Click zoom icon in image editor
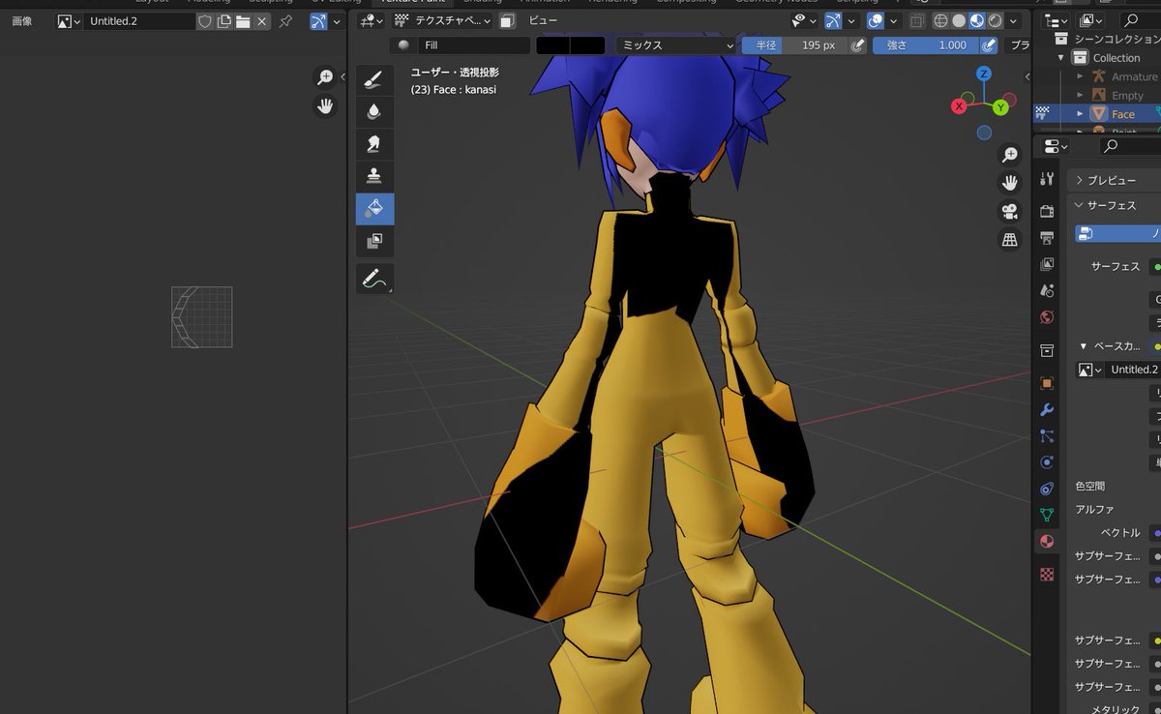Viewport: 1161px width, 714px height. [325, 77]
